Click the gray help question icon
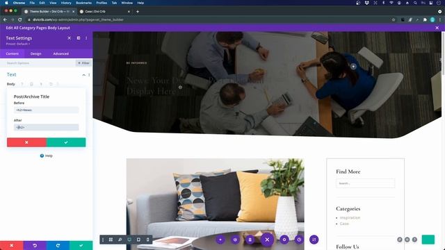 pos(414,240)
